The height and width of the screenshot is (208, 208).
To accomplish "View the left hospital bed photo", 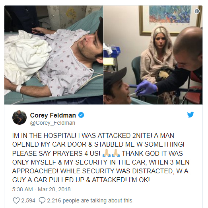I will click(54, 55).
